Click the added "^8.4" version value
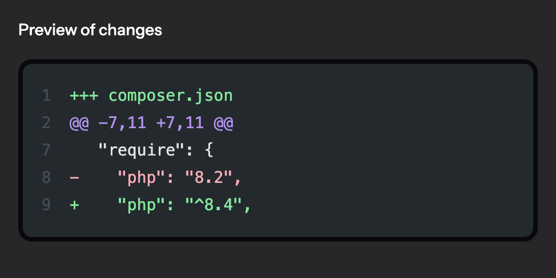The width and height of the screenshot is (556, 278). coord(213,205)
